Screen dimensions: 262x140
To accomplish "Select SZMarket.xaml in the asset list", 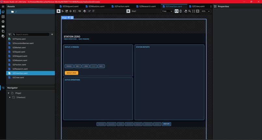I will pos(31,48).
